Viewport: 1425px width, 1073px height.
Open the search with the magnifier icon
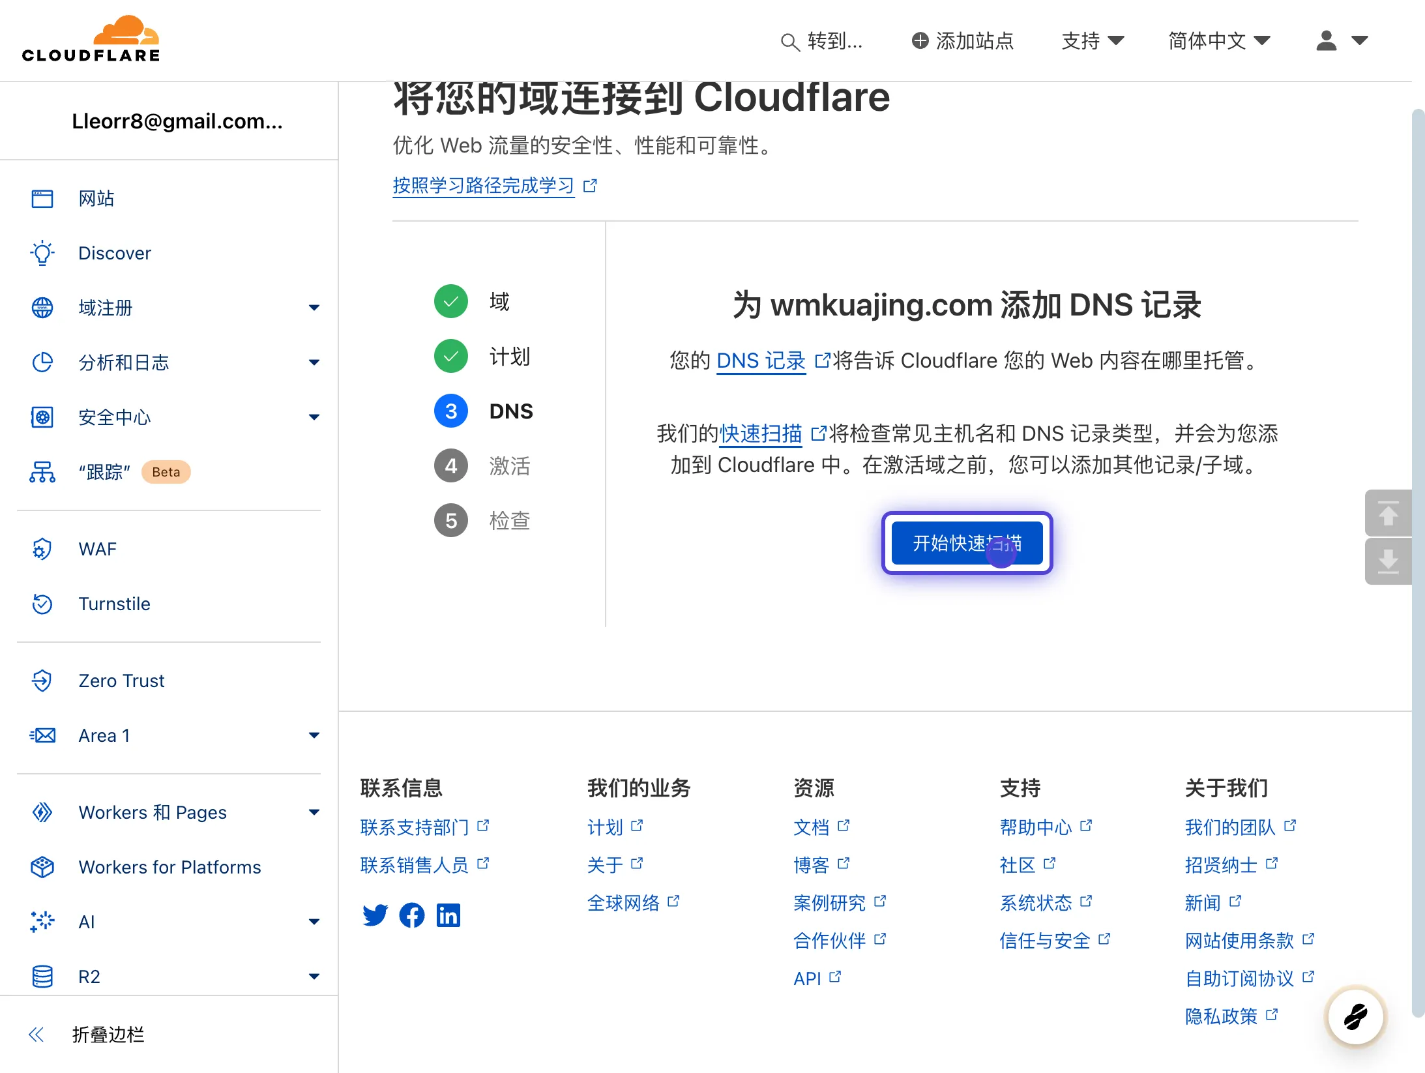point(789,41)
